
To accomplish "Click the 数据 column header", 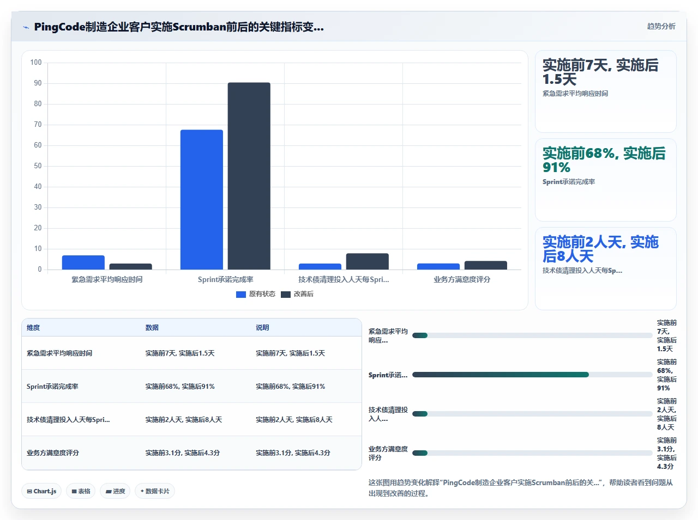I will tap(152, 328).
